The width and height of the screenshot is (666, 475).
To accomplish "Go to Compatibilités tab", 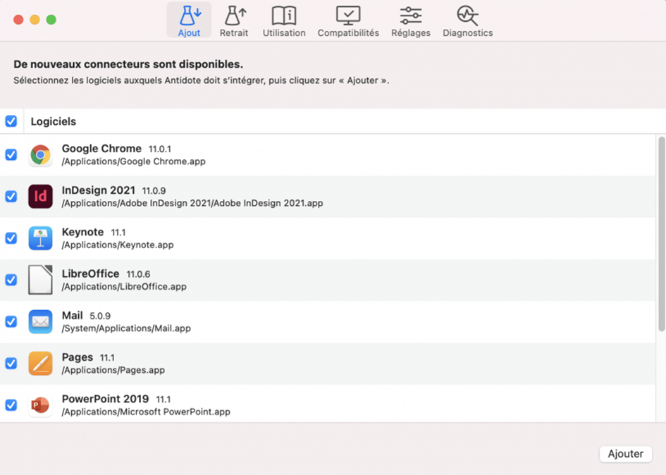I will click(348, 20).
